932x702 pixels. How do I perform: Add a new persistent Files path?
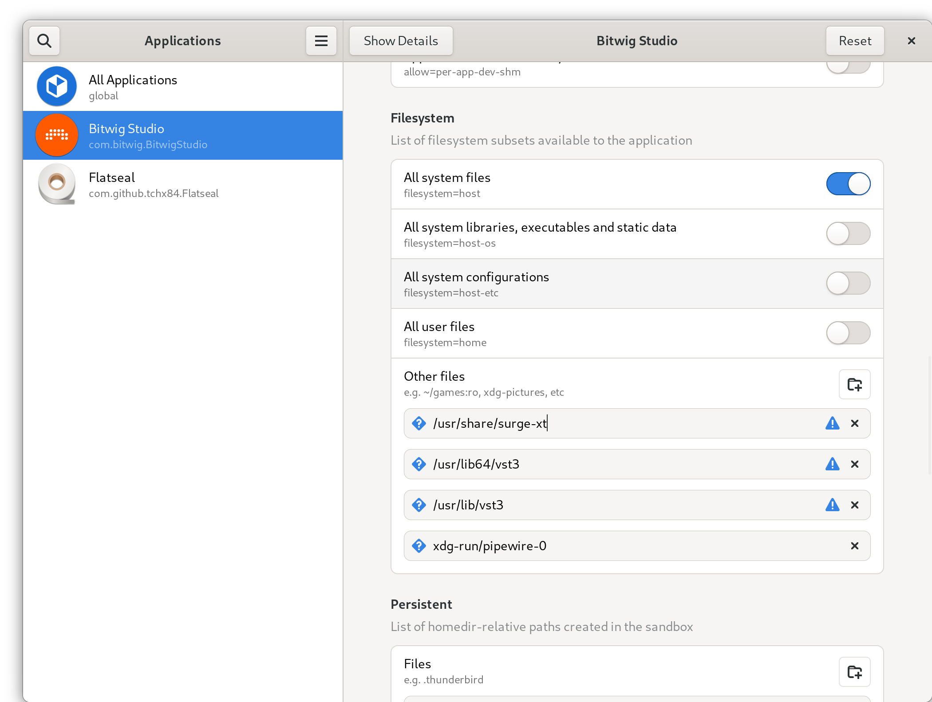(x=854, y=672)
